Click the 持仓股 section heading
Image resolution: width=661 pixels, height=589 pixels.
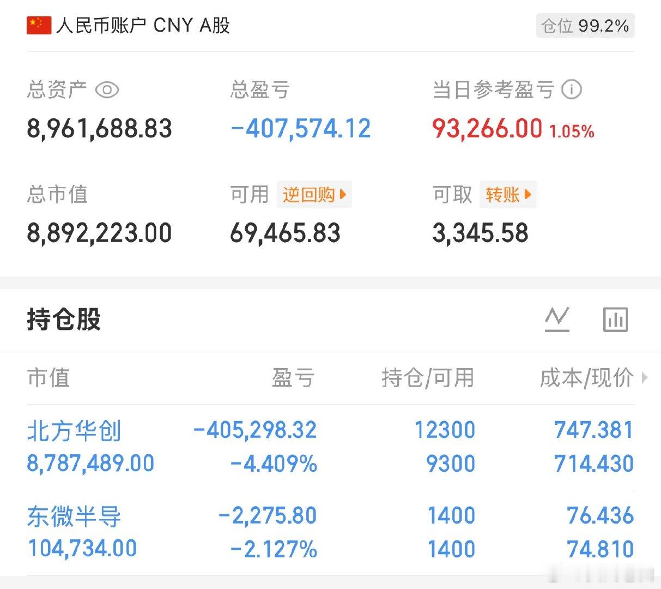(64, 320)
